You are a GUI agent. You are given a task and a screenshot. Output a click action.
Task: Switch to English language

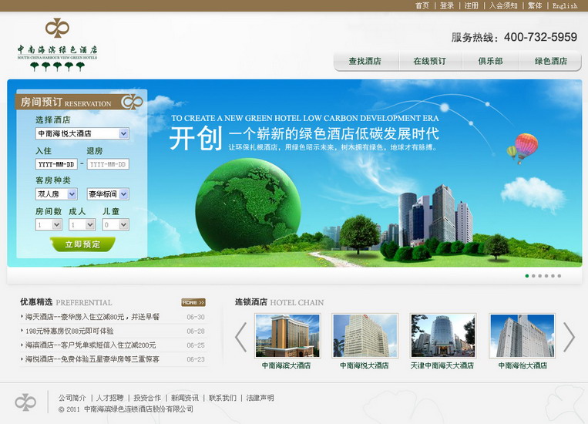pyautogui.click(x=565, y=5)
